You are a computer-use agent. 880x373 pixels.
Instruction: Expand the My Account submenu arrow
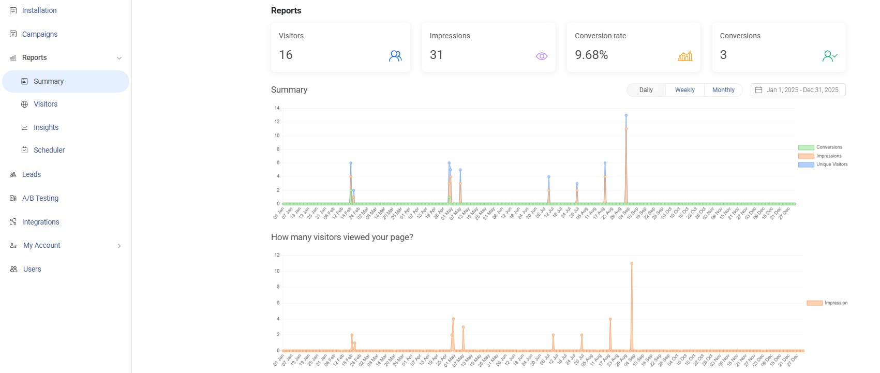(119, 246)
